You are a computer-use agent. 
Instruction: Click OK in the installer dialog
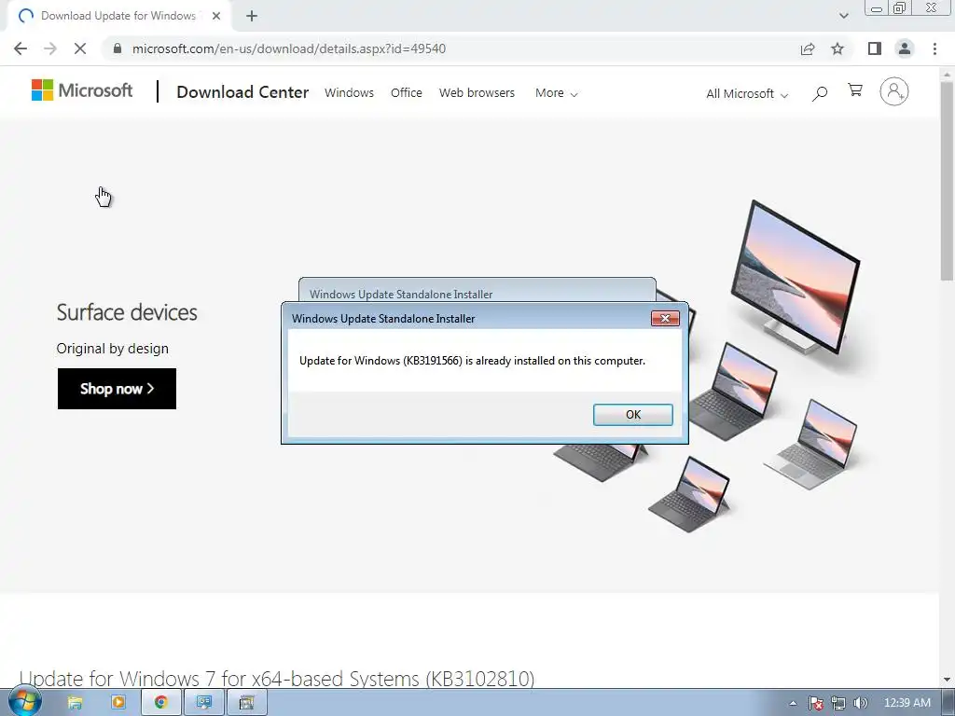pyautogui.click(x=633, y=415)
